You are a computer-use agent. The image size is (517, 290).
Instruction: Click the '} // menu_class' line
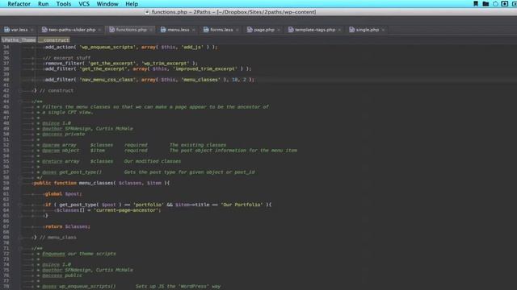(55, 237)
